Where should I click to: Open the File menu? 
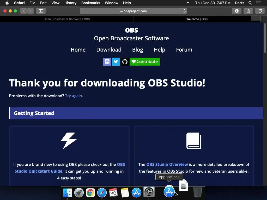[x=32, y=3]
